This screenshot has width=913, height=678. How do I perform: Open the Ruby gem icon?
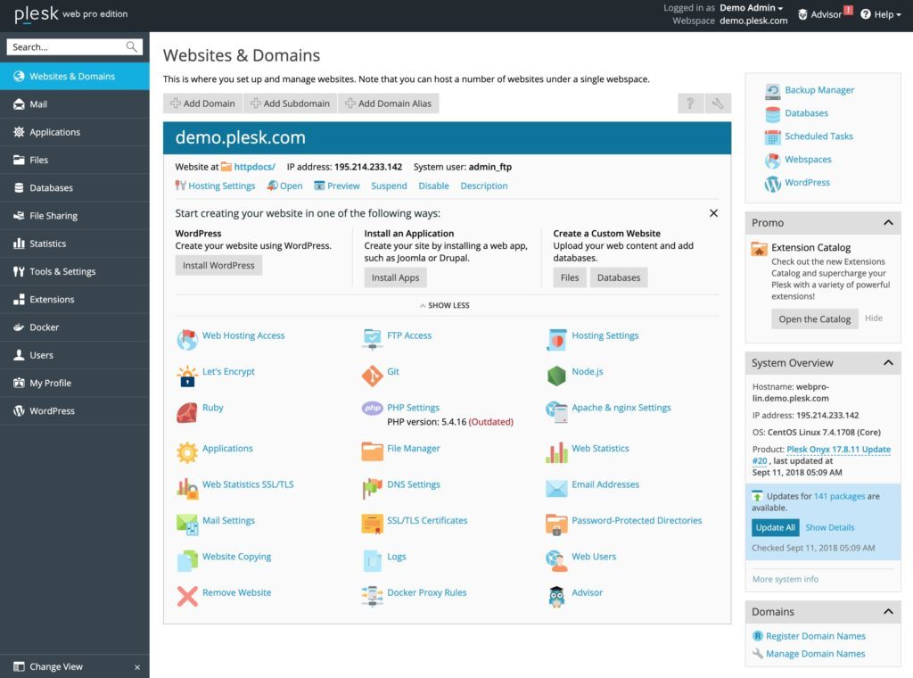click(187, 412)
